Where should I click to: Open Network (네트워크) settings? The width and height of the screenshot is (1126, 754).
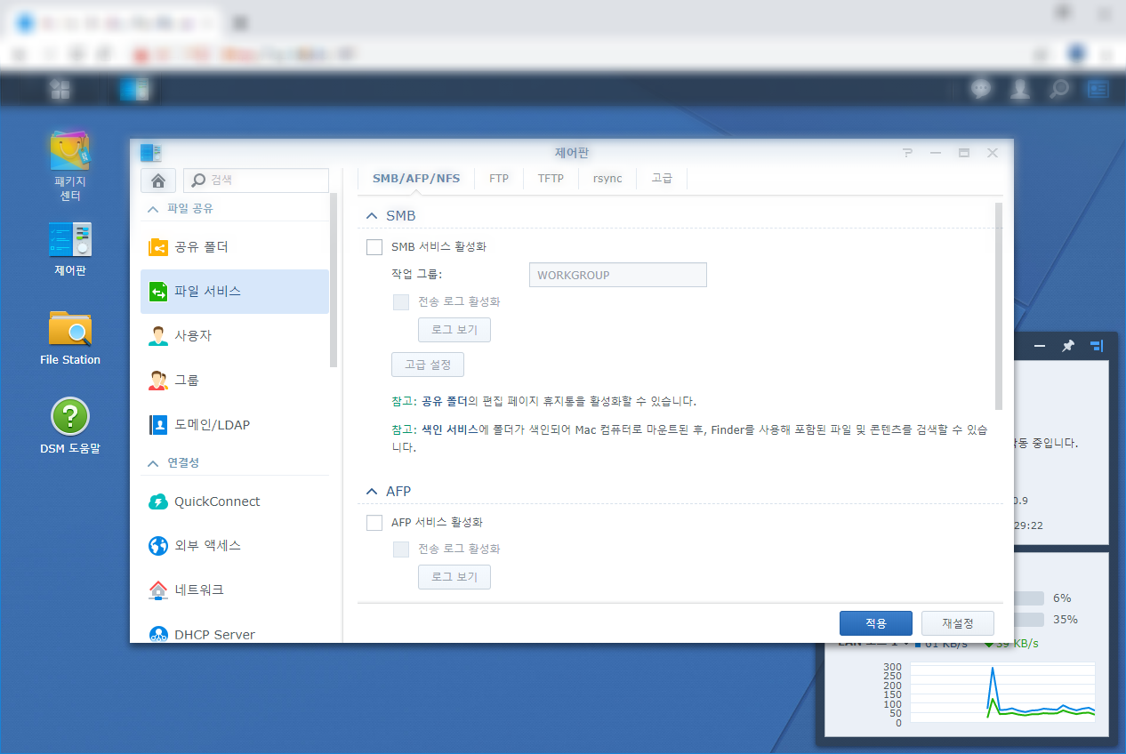(x=235, y=590)
